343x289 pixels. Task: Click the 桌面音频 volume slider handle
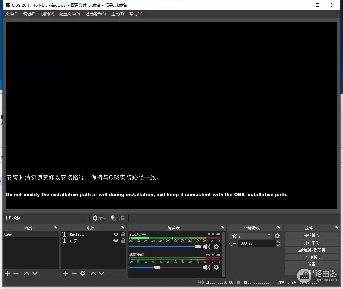click(x=157, y=267)
